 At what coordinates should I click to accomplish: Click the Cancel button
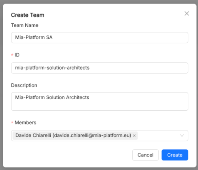coord(145,155)
